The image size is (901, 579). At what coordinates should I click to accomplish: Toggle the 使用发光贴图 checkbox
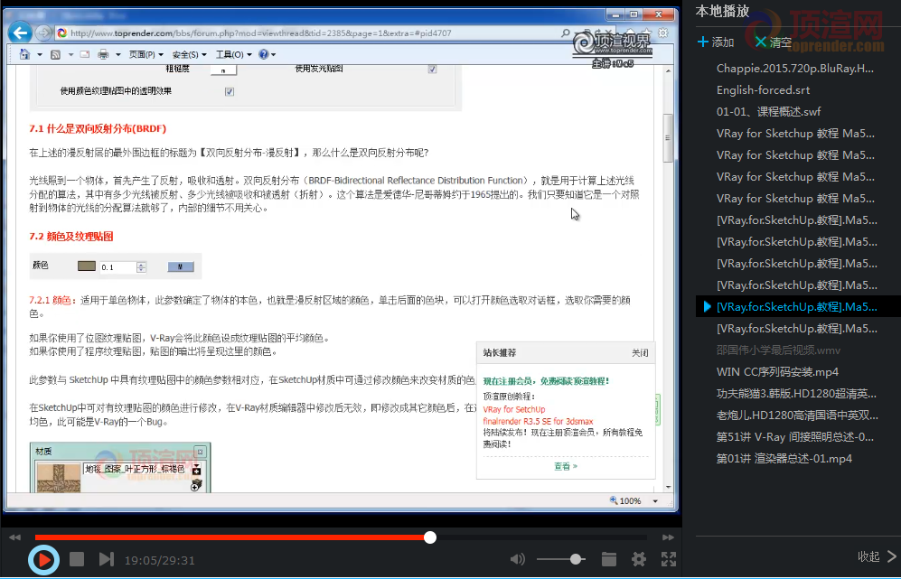tap(432, 69)
